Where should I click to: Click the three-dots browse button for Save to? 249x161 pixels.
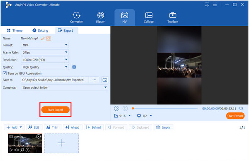[94, 80]
